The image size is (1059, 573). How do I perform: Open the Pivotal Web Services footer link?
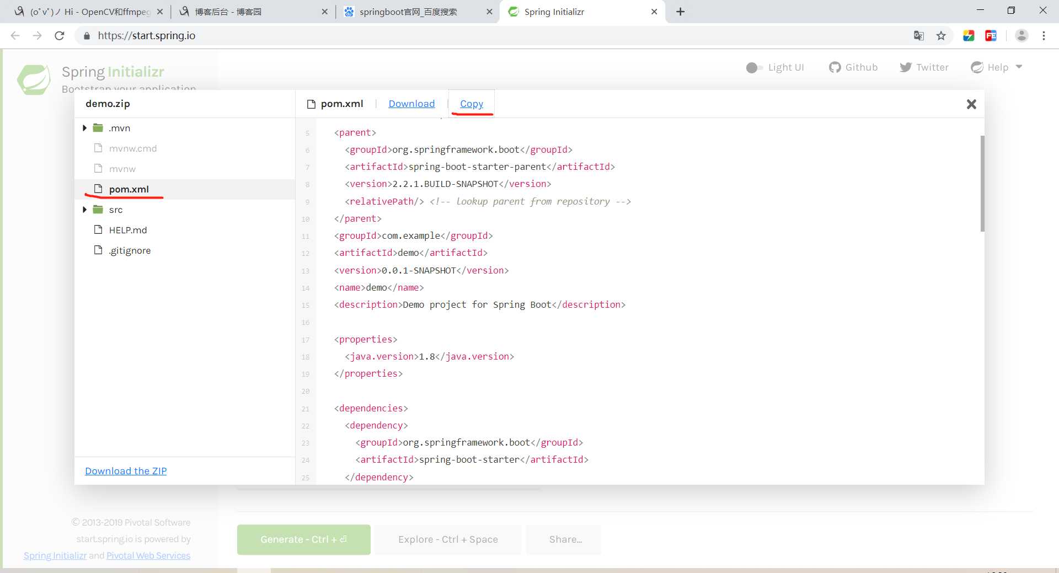[148, 555]
